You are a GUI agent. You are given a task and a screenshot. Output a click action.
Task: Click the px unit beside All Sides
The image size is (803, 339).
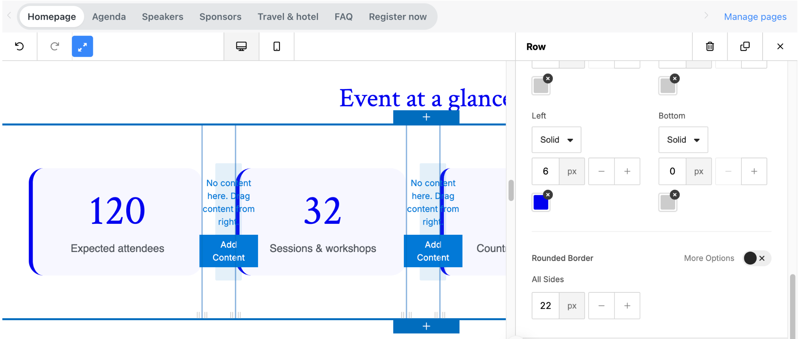pyautogui.click(x=572, y=306)
